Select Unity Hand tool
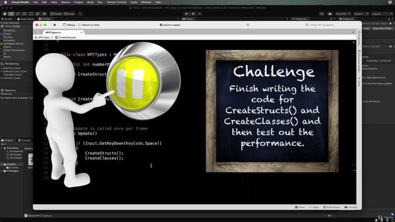 point(4,14)
